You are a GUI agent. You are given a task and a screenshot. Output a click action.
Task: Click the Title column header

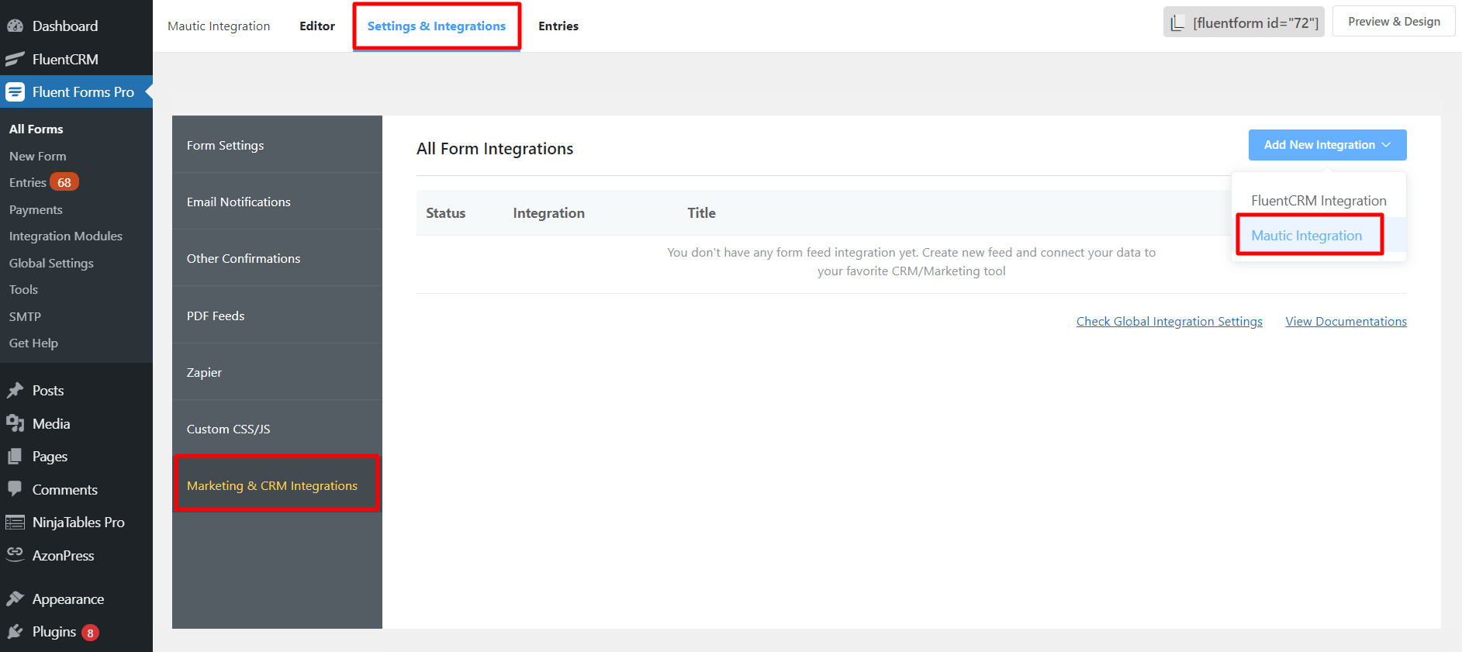(x=701, y=213)
